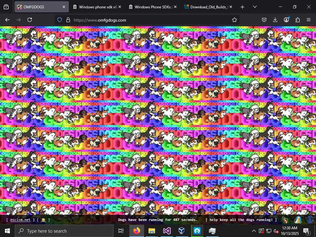Click the muted volume tray icon
316x237 pixels.
click(x=276, y=231)
